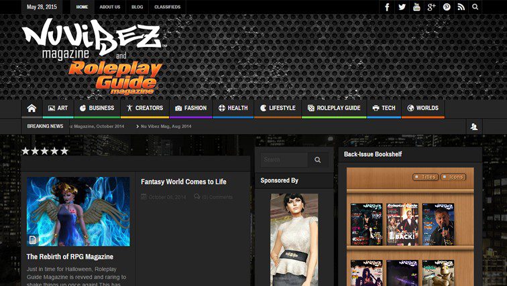Select the BUSINESS category tab

(x=97, y=108)
